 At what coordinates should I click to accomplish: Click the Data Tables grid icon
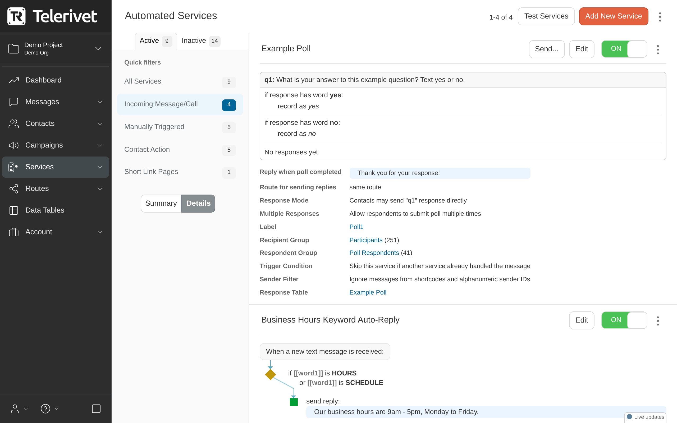tap(14, 210)
